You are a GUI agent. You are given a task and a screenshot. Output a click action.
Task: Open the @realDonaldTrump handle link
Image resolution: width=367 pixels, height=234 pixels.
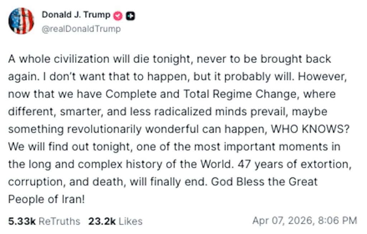click(81, 29)
